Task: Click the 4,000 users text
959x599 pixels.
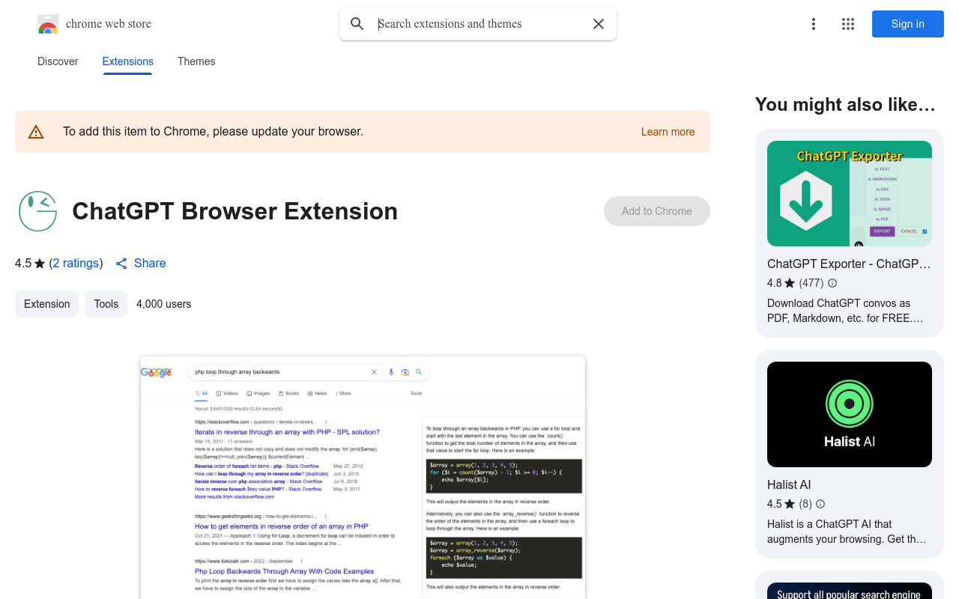Action: pos(163,304)
